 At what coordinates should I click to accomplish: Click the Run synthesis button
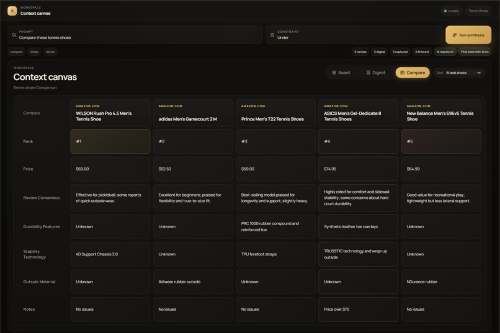coord(468,35)
